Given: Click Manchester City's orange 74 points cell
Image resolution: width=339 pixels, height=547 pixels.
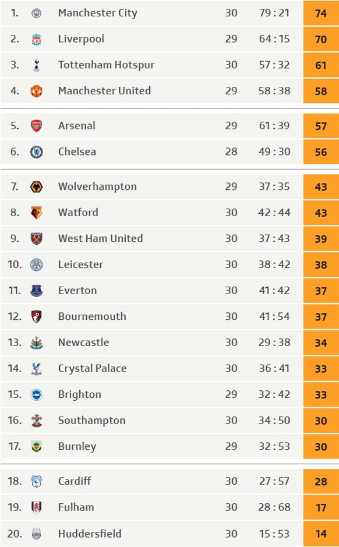Looking at the screenshot, I should tap(321, 13).
